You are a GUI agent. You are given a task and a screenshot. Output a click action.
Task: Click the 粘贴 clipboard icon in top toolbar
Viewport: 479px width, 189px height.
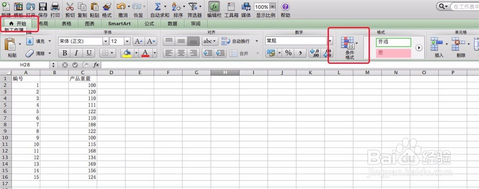[94, 7]
